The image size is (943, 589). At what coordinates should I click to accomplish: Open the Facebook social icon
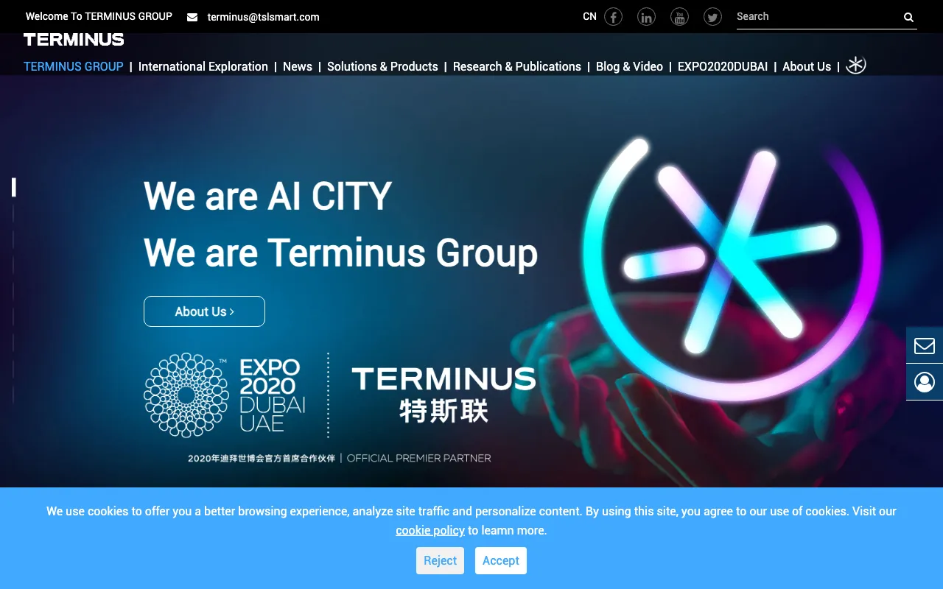pos(613,16)
